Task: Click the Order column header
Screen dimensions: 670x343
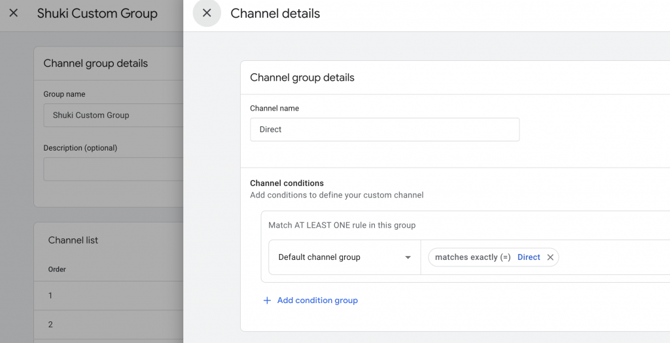Action: point(57,270)
